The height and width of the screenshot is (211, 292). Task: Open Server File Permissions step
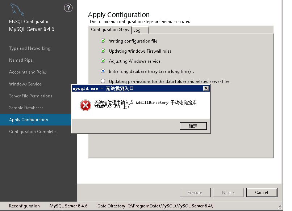click(x=30, y=96)
